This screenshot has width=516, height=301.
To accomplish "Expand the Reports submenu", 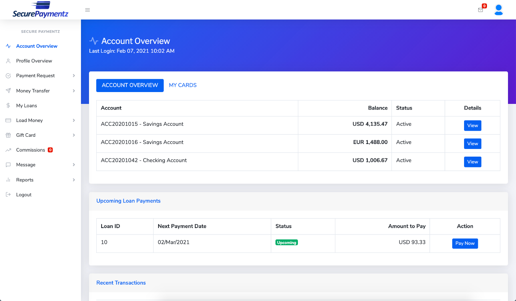I will 74,180.
